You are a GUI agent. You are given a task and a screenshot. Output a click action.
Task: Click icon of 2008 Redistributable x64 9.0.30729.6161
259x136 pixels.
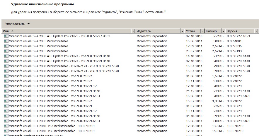click(6, 96)
